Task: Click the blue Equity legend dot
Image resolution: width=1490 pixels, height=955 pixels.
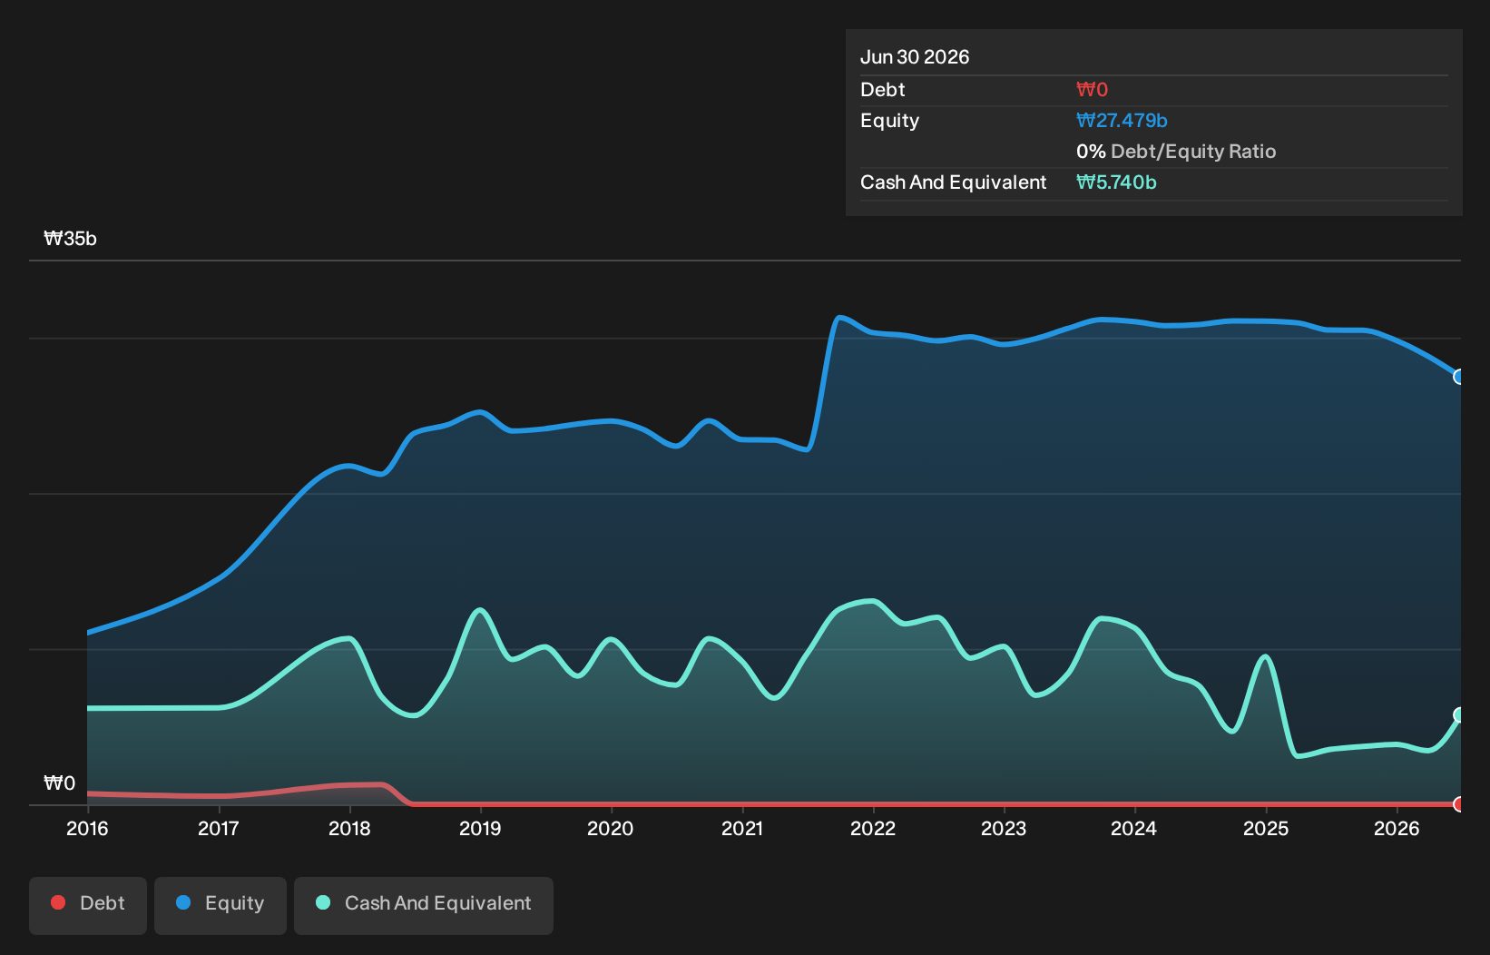Action: [x=183, y=902]
